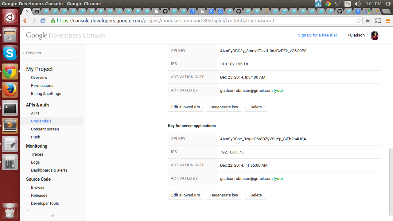Viewport: 393px width, 221px height.
Task: Open the Gladson profile avatar picture
Action: [x=375, y=35]
